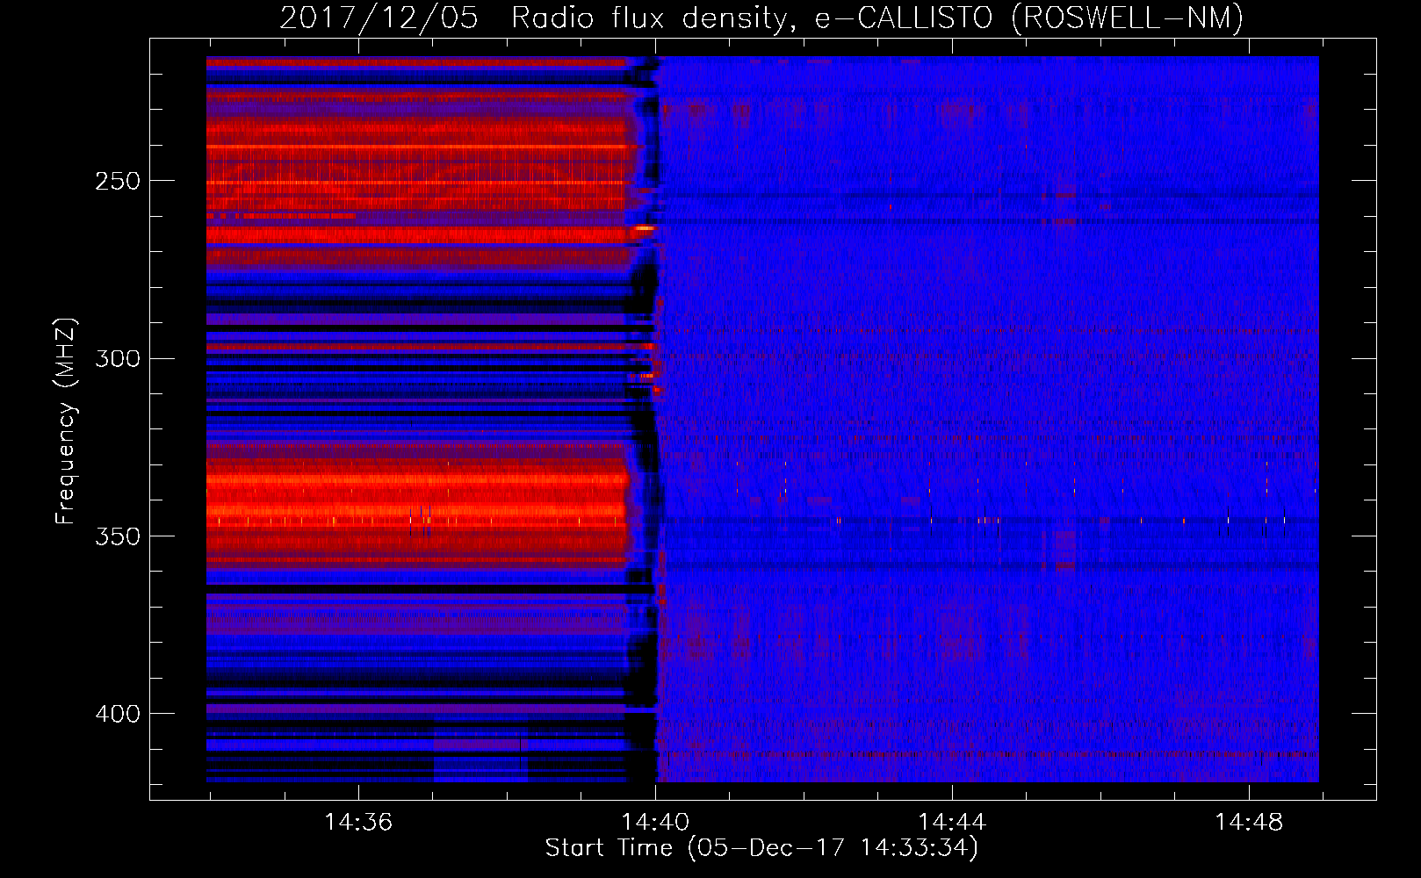This screenshot has height=878, width=1421.
Task: Select the 250 frequency tick label
Action: point(118,181)
